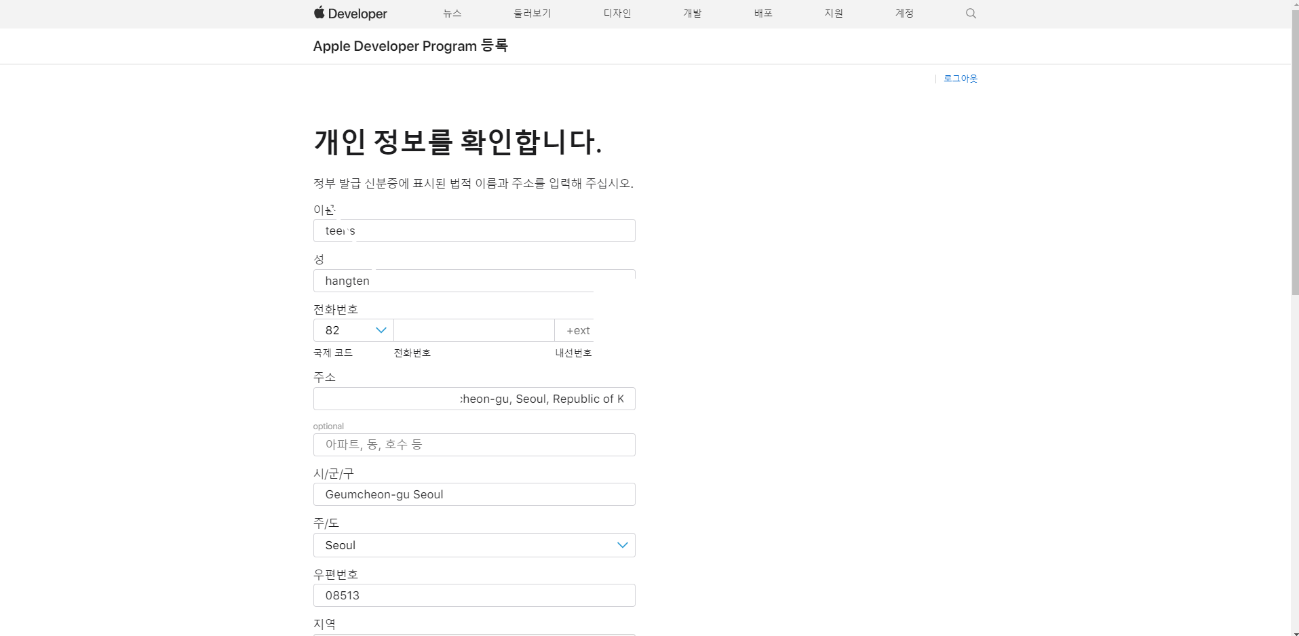Open Apple Developer Program 등록 heading link
This screenshot has width=1299, height=636.
[x=410, y=46]
